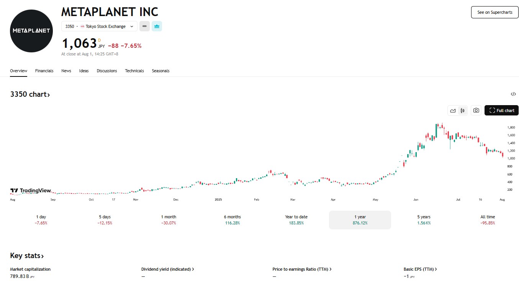519x281 pixels.
Task: Switch to the Financials tab
Action: click(x=44, y=71)
